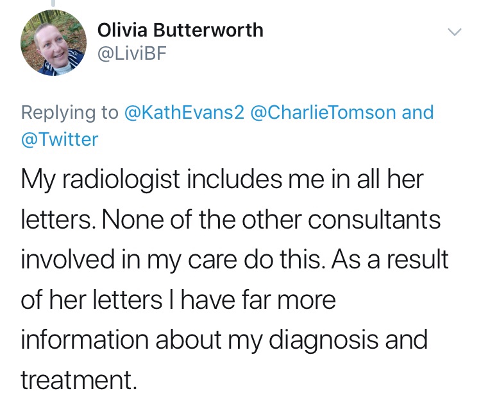Click the "Replying to" label

(69, 112)
